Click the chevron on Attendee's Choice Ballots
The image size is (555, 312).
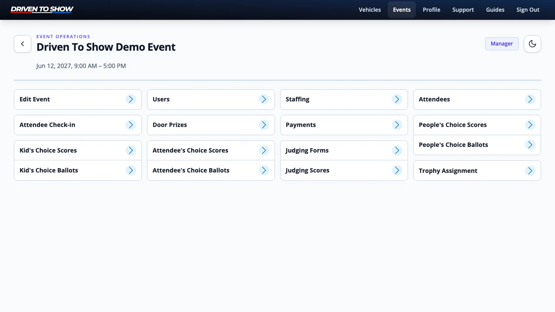[x=264, y=170]
